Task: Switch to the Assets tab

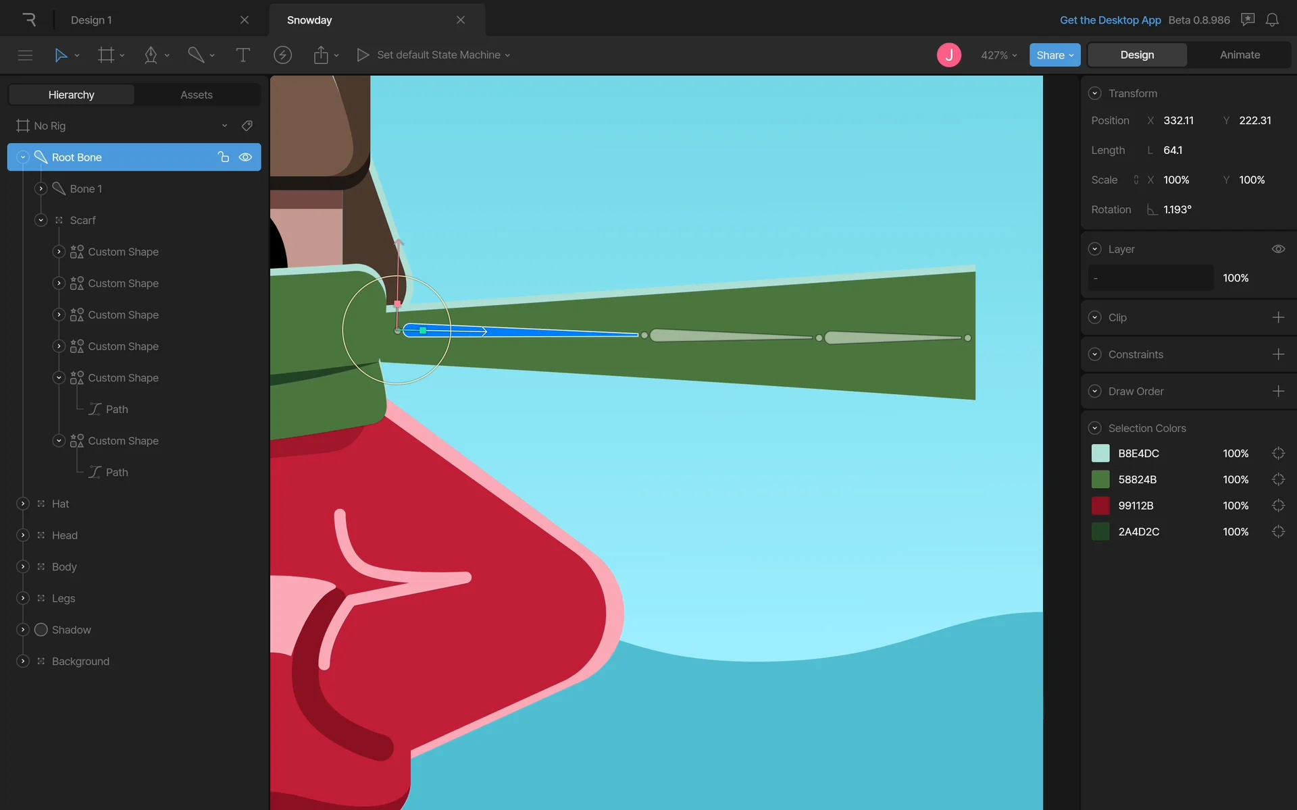Action: 196,95
